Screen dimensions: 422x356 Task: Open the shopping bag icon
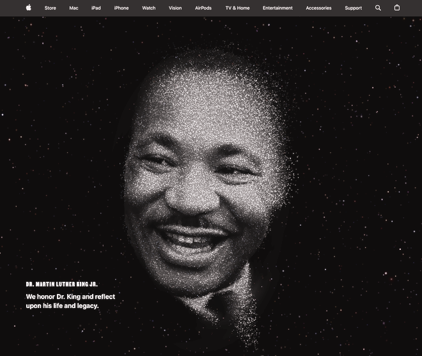(396, 8)
